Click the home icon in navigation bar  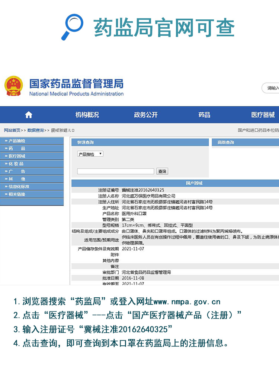tap(29, 115)
